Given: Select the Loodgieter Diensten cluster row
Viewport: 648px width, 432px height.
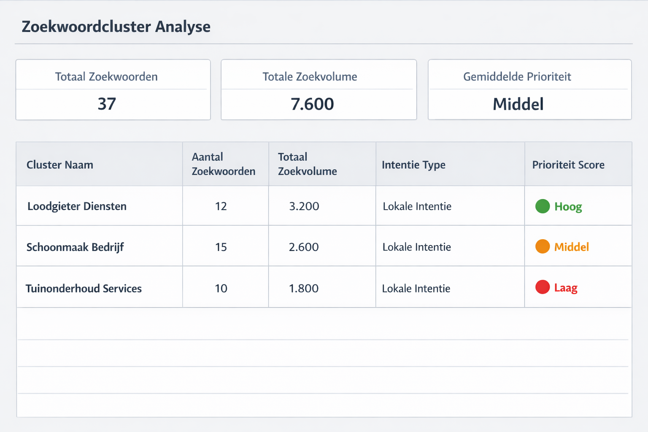Looking at the screenshot, I should (77, 206).
